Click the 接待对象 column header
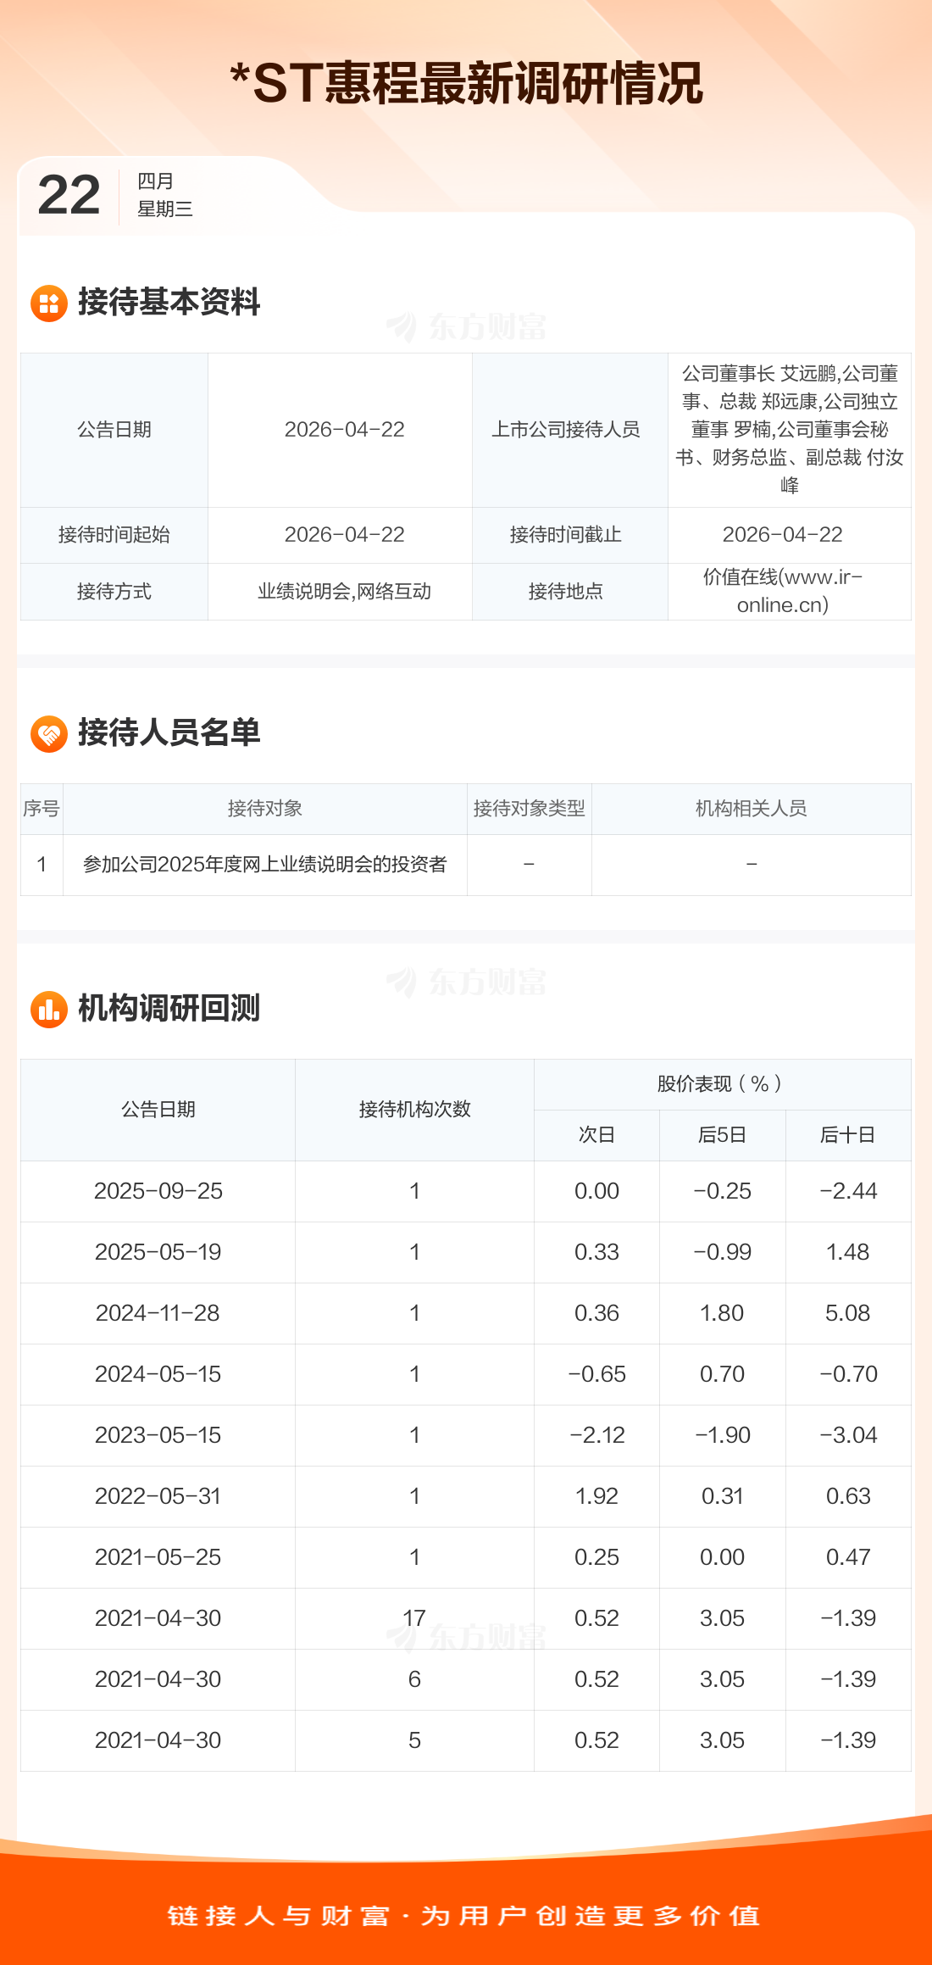Image resolution: width=932 pixels, height=1965 pixels. (265, 809)
